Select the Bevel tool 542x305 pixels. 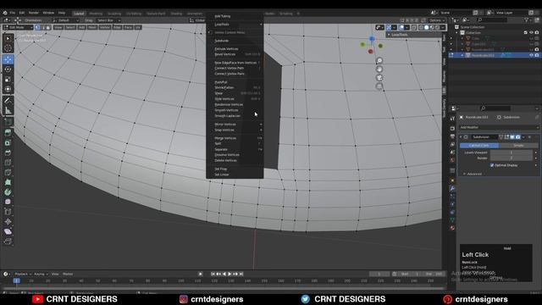(8, 152)
